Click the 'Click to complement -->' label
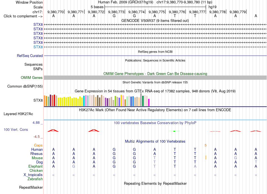The width and height of the screenshot is (267, 194). [x=23, y=16]
